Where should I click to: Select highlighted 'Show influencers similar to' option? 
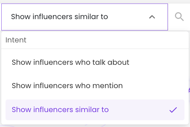[x=95, y=110]
